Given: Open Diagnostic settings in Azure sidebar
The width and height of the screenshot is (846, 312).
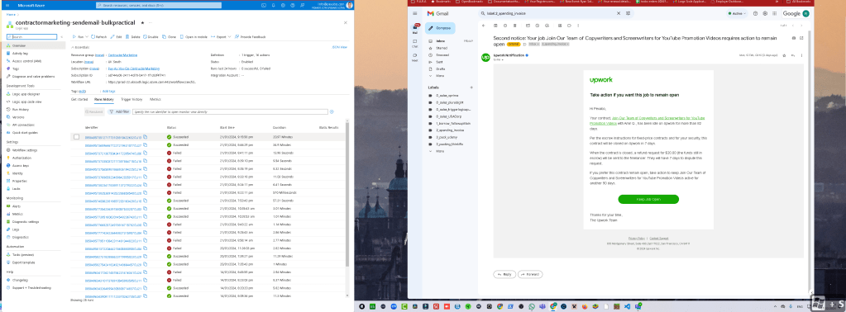Looking at the screenshot, I should 22,221.
